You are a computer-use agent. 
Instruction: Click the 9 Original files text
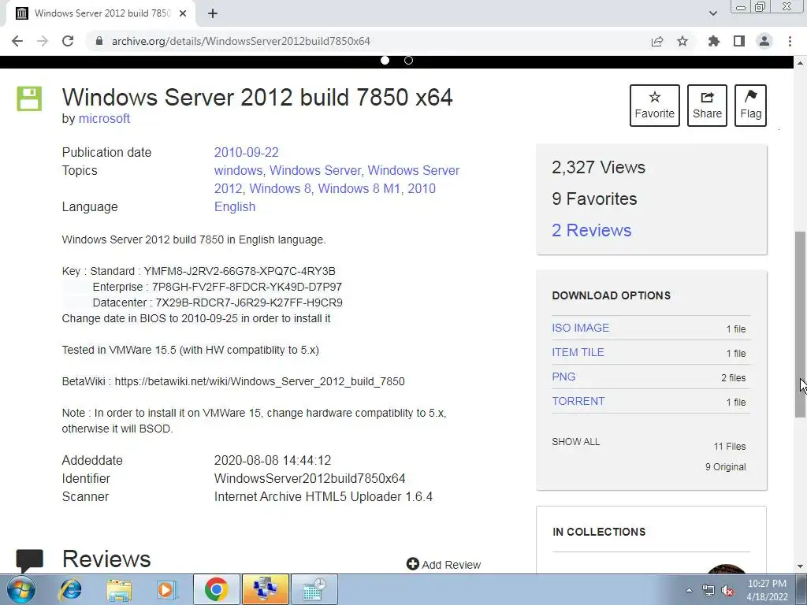pyautogui.click(x=725, y=467)
